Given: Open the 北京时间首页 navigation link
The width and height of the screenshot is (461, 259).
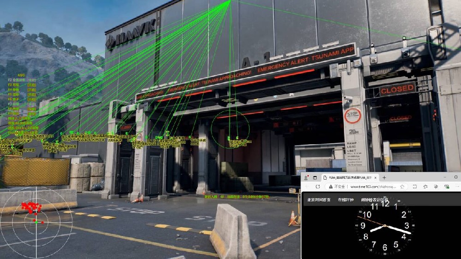Looking at the screenshot, I should click(x=319, y=200).
